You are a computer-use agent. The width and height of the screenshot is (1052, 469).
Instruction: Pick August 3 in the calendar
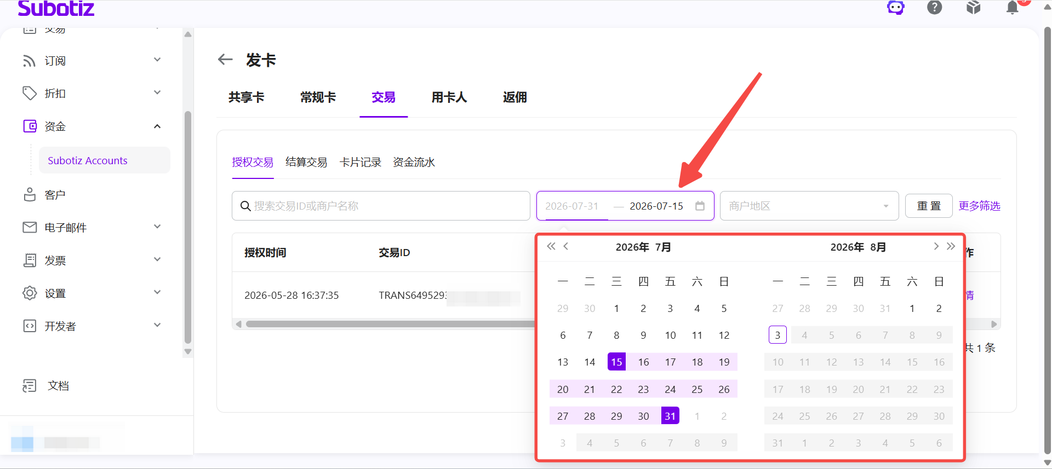[x=777, y=335]
